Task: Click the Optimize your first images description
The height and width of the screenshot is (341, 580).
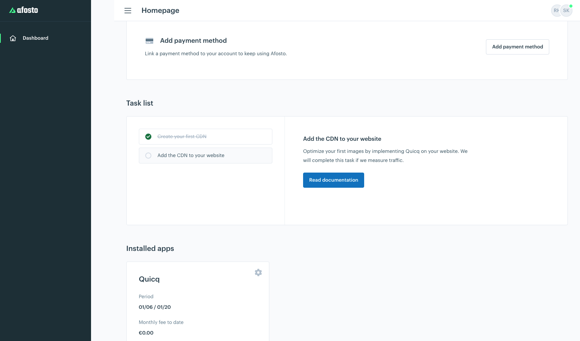Action: point(385,156)
